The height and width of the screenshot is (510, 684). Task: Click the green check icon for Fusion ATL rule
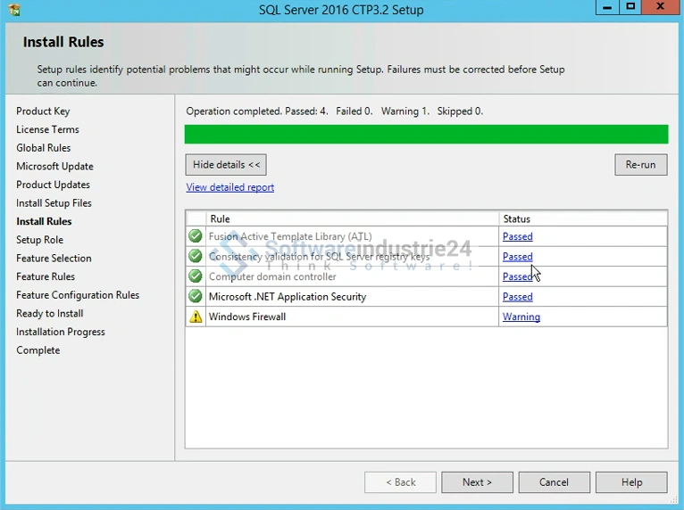(x=196, y=236)
